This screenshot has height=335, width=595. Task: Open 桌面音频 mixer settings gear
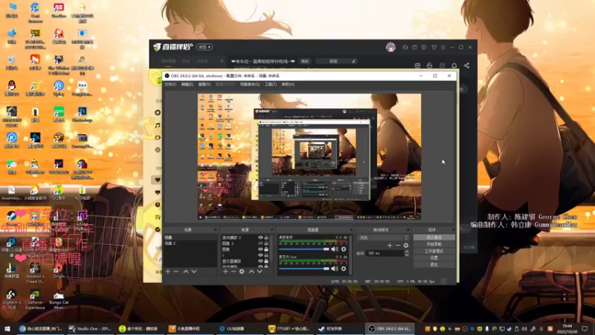pyautogui.click(x=344, y=249)
